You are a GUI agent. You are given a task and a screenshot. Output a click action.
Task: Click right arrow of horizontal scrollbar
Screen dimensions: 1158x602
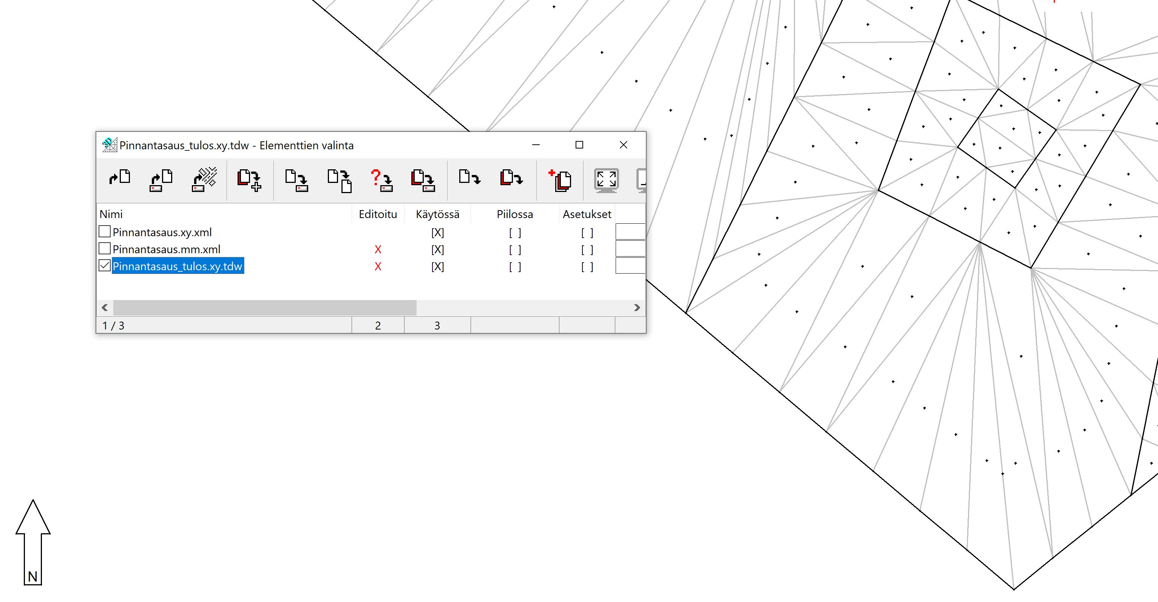click(636, 308)
